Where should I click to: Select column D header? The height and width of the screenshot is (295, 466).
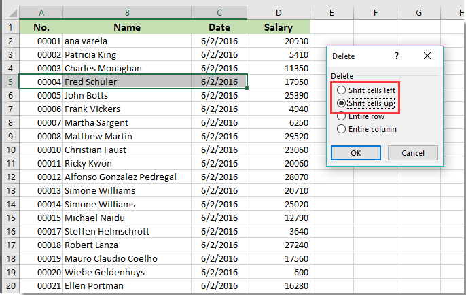[279, 13]
